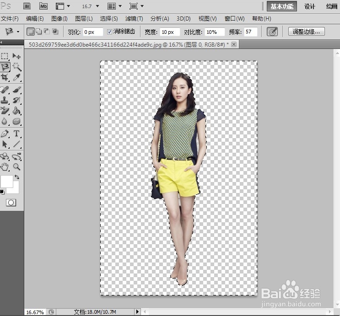340x316 pixels.
Task: Collapse the toolbox panel arrow
Action: (1, 42)
